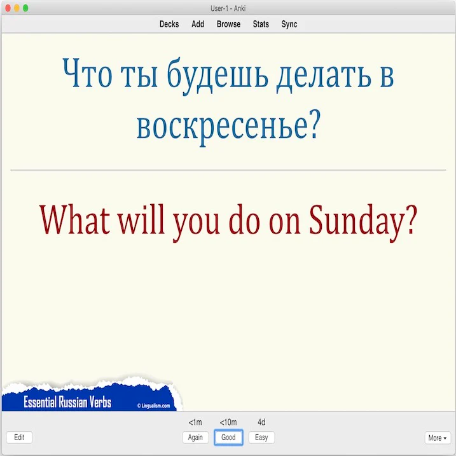
Task: Open the Decks screen
Action: pos(169,24)
